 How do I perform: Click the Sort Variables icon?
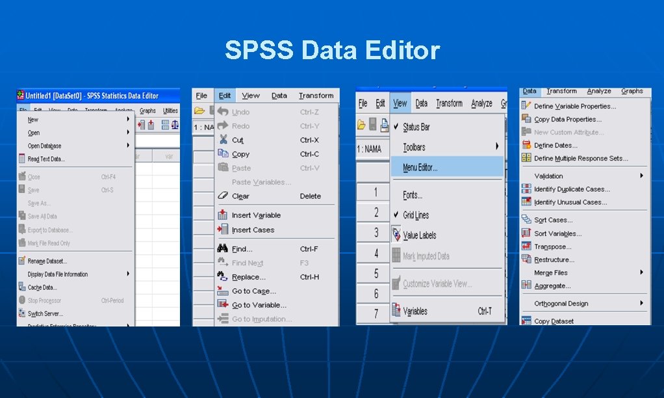click(x=526, y=233)
